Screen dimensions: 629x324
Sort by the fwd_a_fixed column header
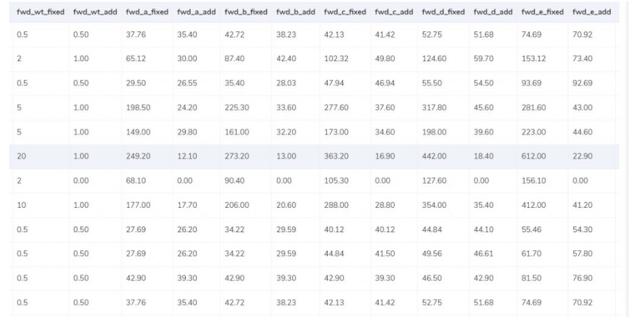147,13
